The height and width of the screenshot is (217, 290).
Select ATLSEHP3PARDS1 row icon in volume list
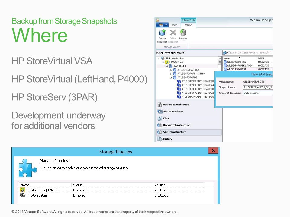click(225, 69)
